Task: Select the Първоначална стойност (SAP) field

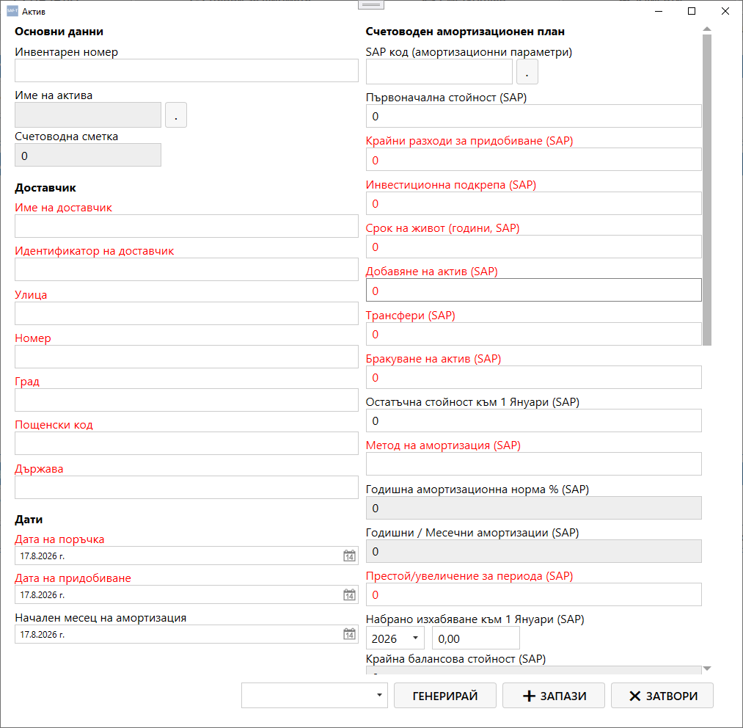Action: 533,116
